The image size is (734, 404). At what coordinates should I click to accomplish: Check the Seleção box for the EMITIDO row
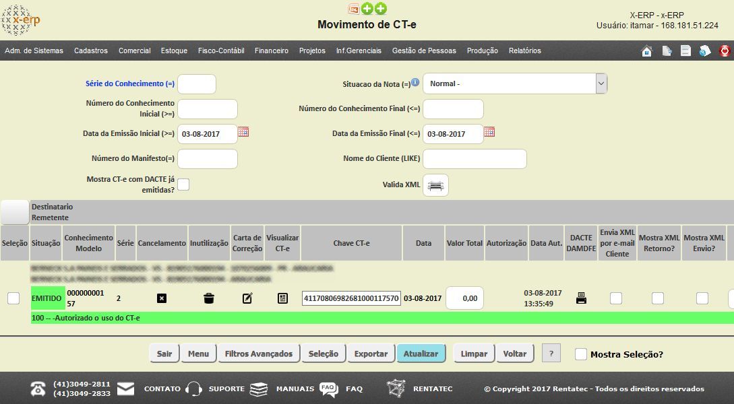13,298
